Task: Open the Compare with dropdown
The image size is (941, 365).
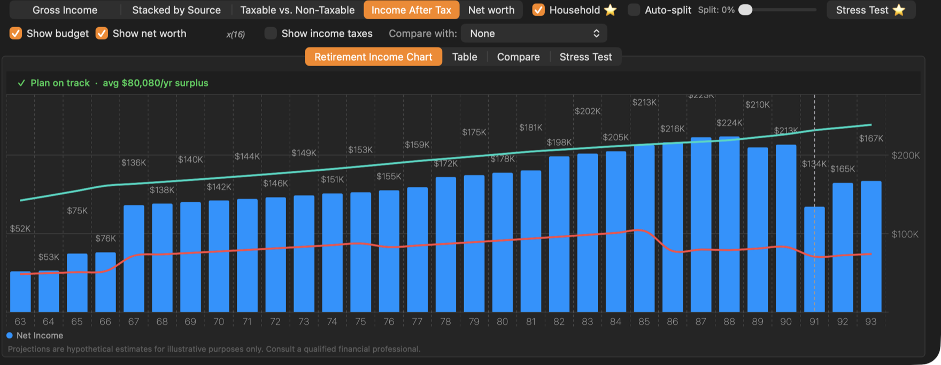Action: pos(534,33)
